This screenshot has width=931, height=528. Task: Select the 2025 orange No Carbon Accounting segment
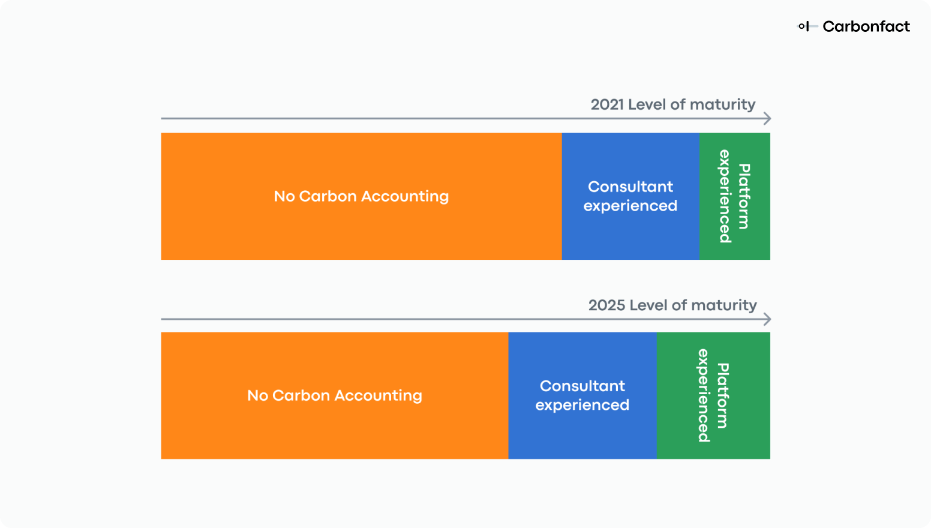point(335,395)
